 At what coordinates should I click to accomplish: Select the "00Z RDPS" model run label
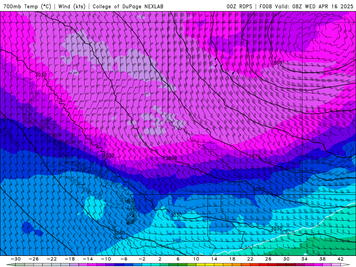[x=239, y=6]
